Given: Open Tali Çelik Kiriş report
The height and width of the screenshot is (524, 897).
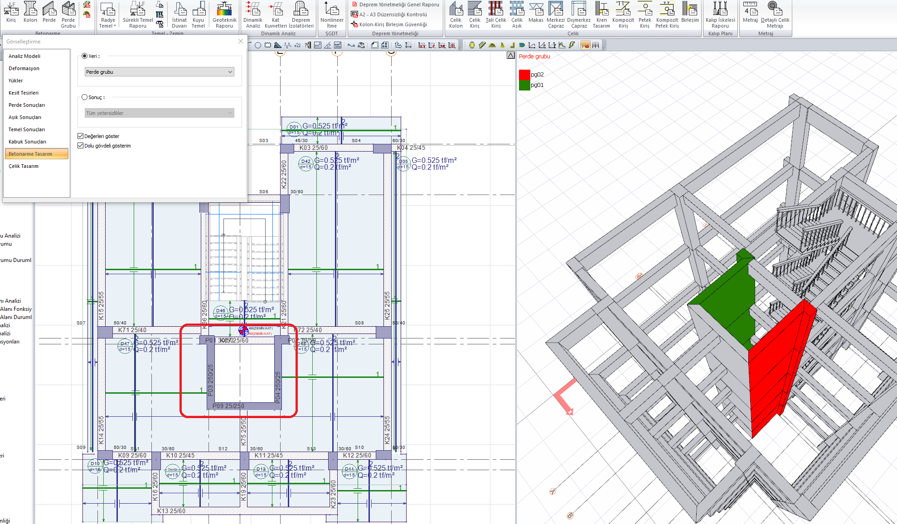Looking at the screenshot, I should (496, 14).
